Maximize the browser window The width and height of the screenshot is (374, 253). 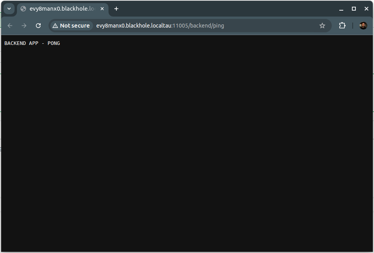tap(354, 9)
